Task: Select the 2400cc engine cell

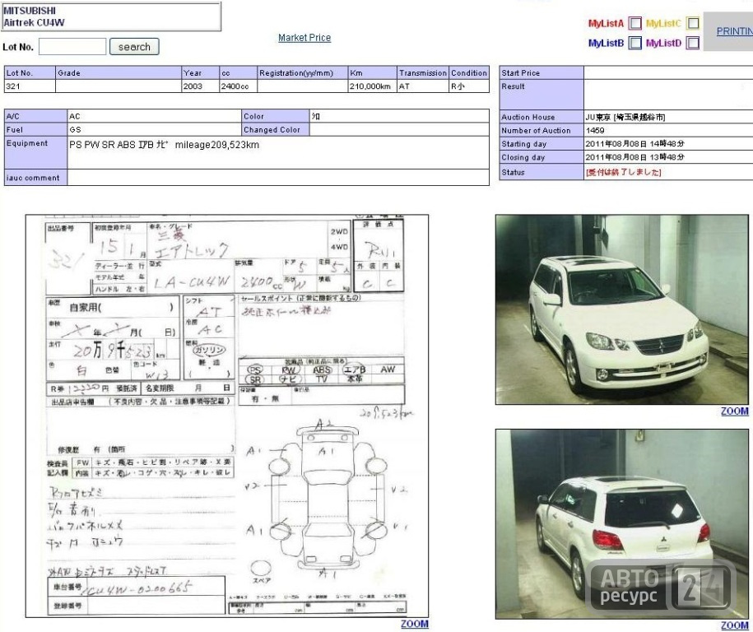Action: [x=238, y=86]
